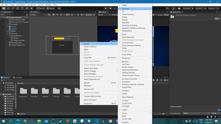Open Steam from taskbar
221x124 pixels.
tap(60, 121)
